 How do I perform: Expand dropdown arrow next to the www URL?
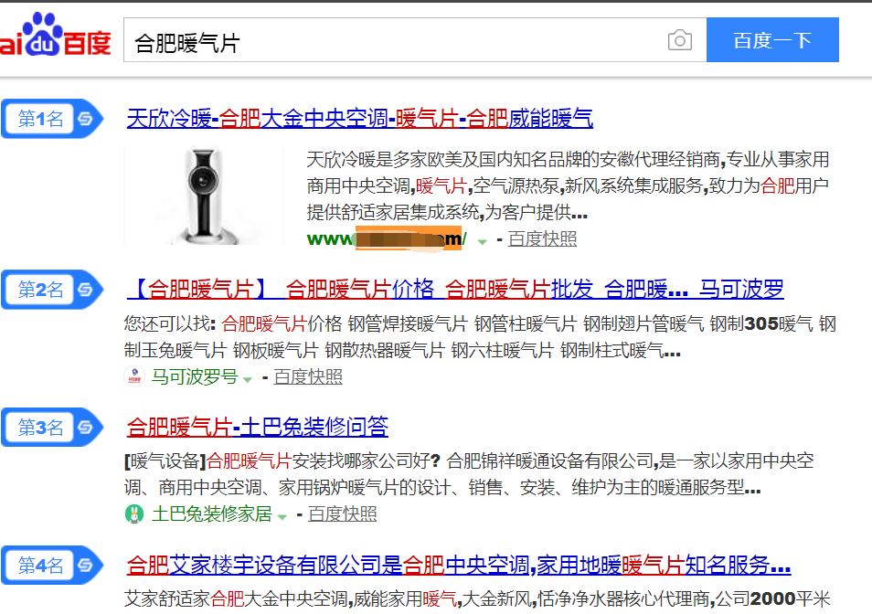tap(482, 242)
